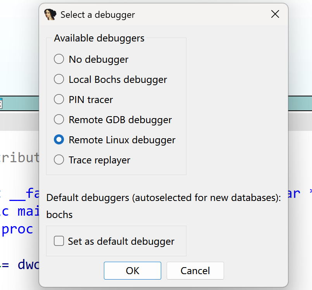Click the proc keyword in background code

click(x=17, y=229)
